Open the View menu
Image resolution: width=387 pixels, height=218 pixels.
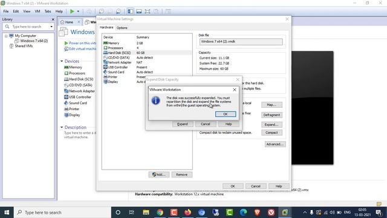(x=27, y=12)
